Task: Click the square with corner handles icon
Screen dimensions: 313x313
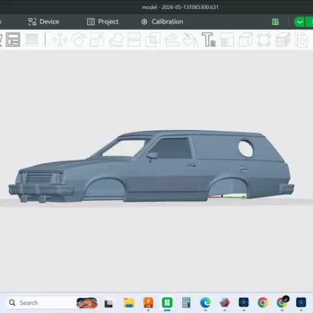Action: tap(264, 40)
